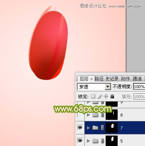Toggle lock image pixels brush icon
Viewport: 145px width, 146px height.
click(x=100, y=96)
